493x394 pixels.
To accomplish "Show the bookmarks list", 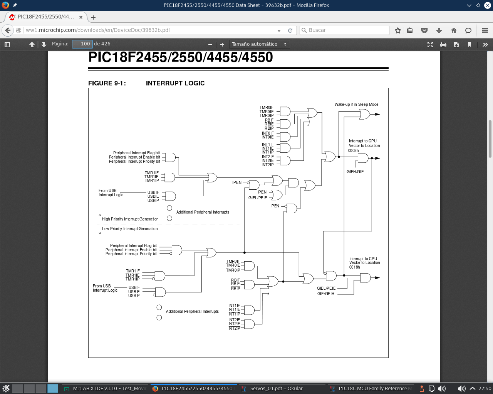I will pos(410,30).
